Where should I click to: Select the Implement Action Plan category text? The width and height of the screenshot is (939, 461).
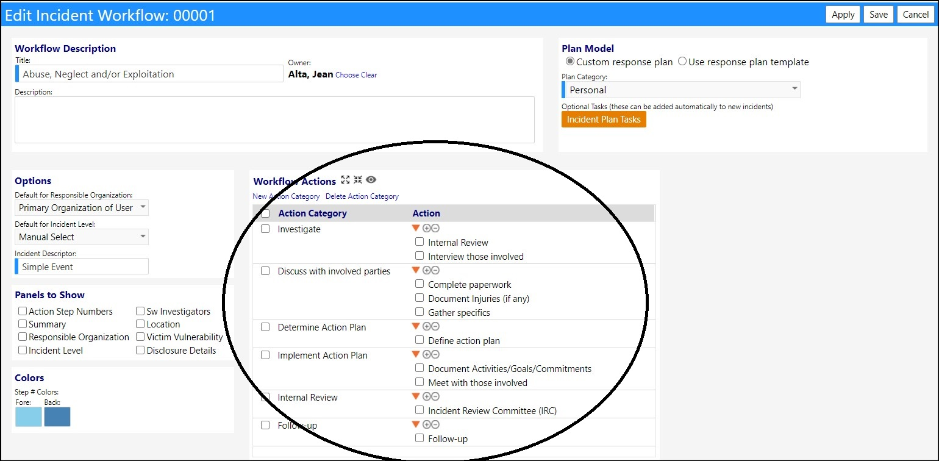click(x=323, y=356)
